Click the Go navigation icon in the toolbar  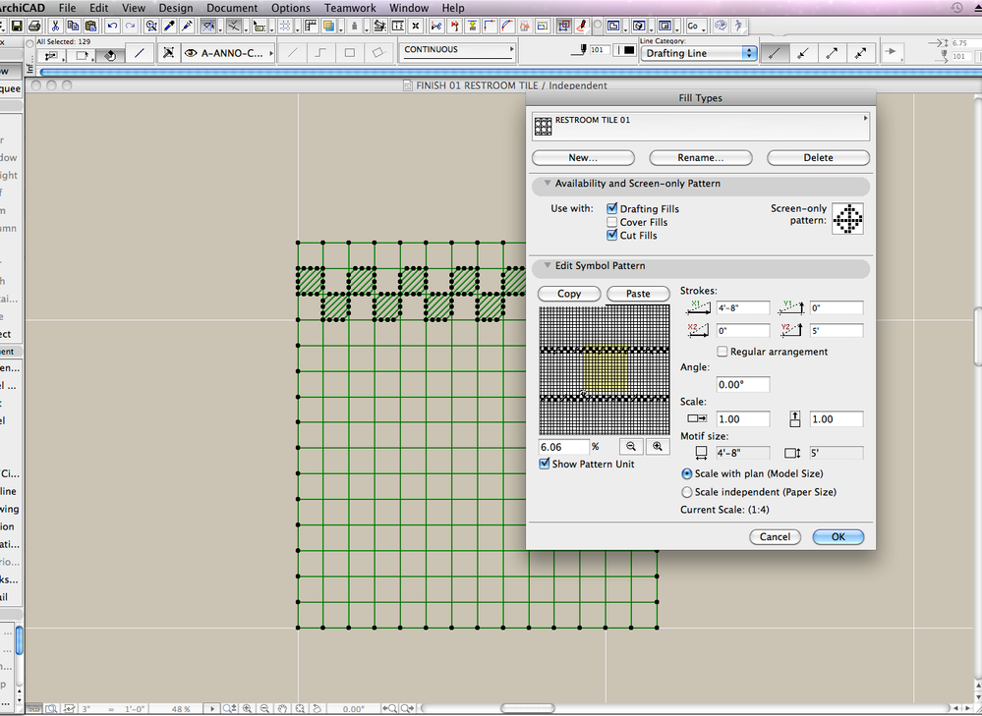coord(692,26)
